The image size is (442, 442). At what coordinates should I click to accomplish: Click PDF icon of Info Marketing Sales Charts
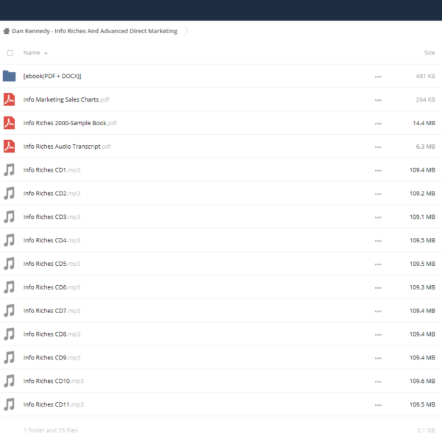pyautogui.click(x=10, y=99)
